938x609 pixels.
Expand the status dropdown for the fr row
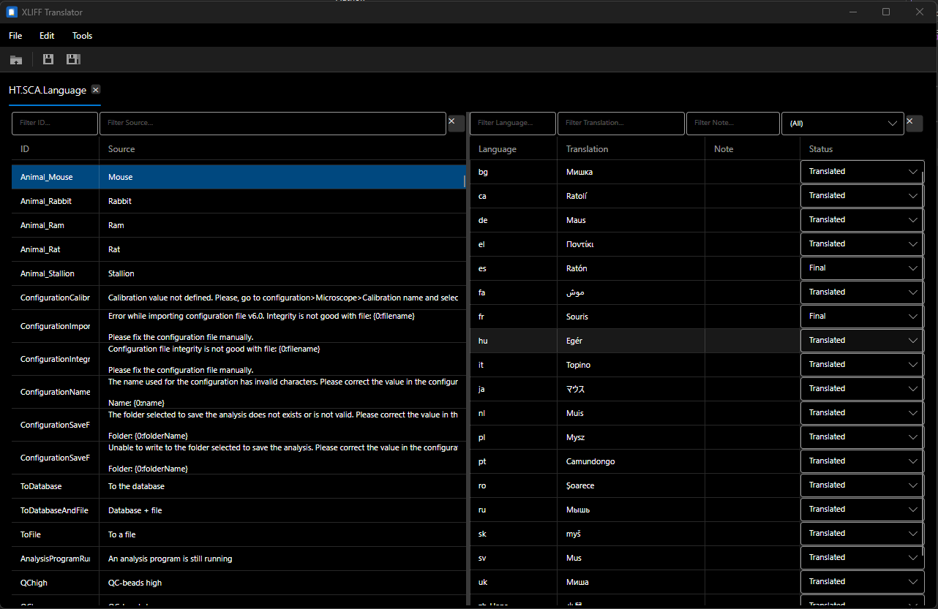(862, 317)
